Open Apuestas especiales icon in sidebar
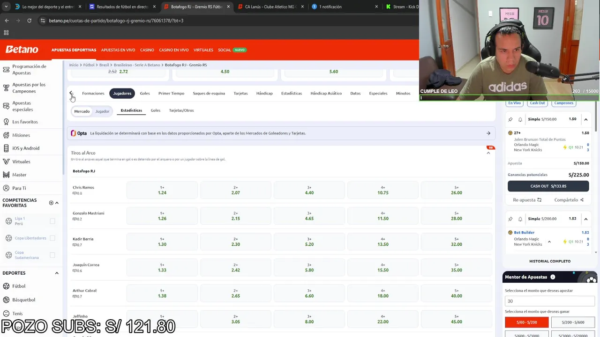Screen dimensions: 600x337 tap(6, 106)
